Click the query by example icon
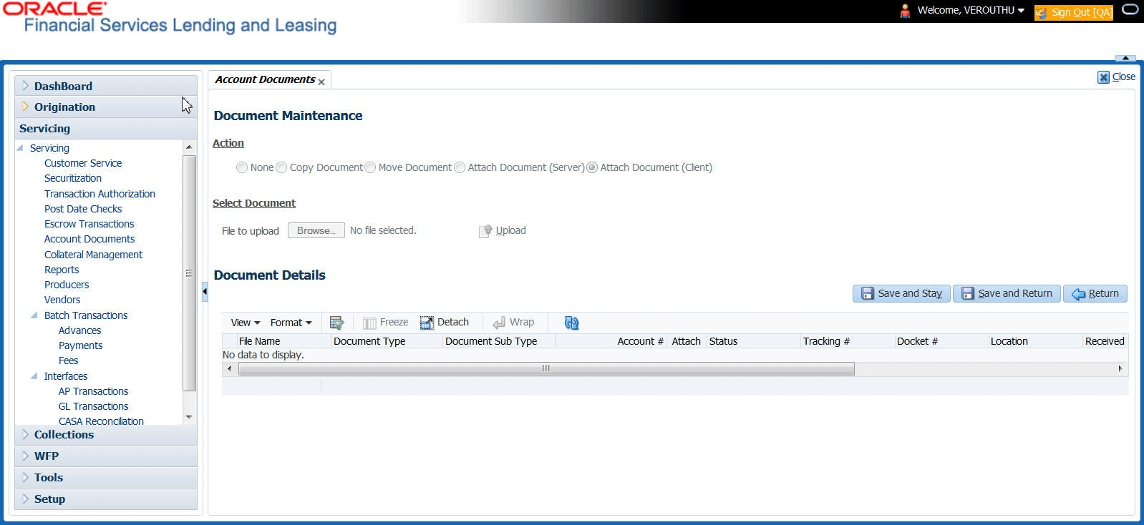Viewport: 1144px width, 525px height. tap(336, 323)
